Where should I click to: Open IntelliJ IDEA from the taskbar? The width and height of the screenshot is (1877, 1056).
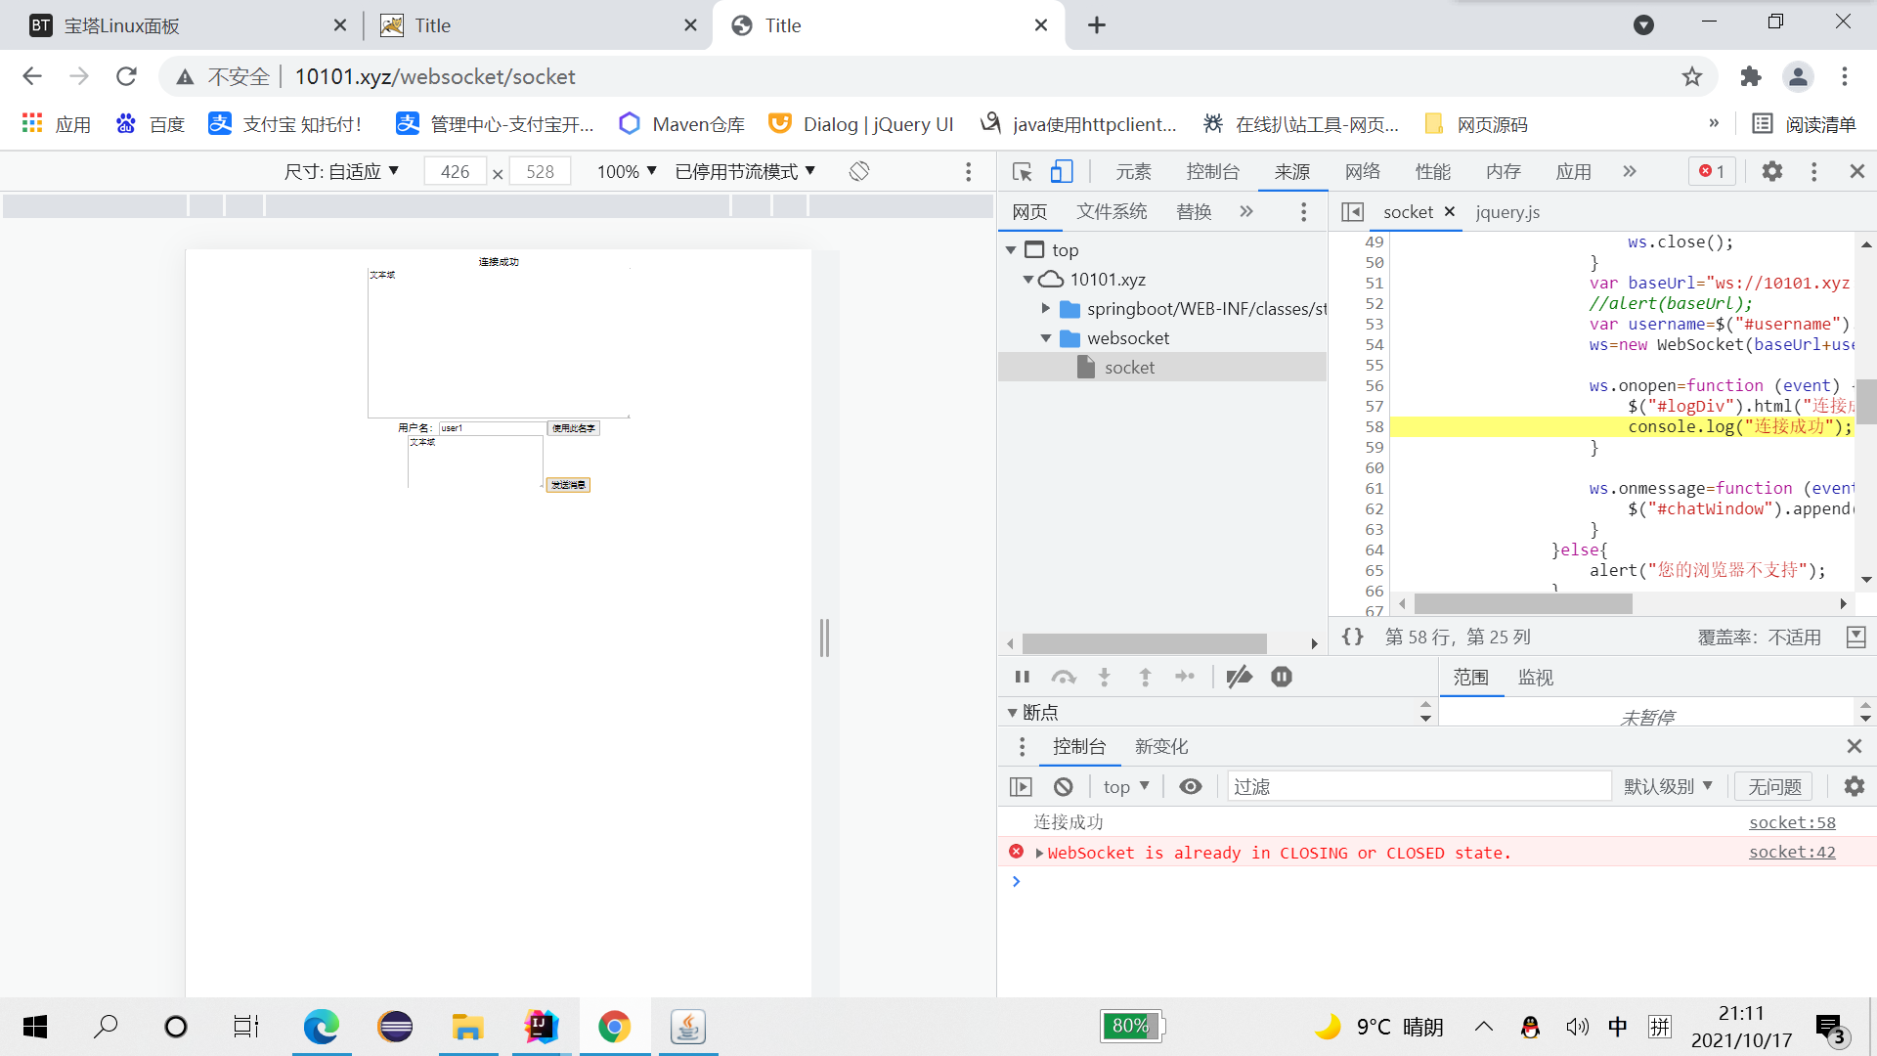coord(540,1027)
